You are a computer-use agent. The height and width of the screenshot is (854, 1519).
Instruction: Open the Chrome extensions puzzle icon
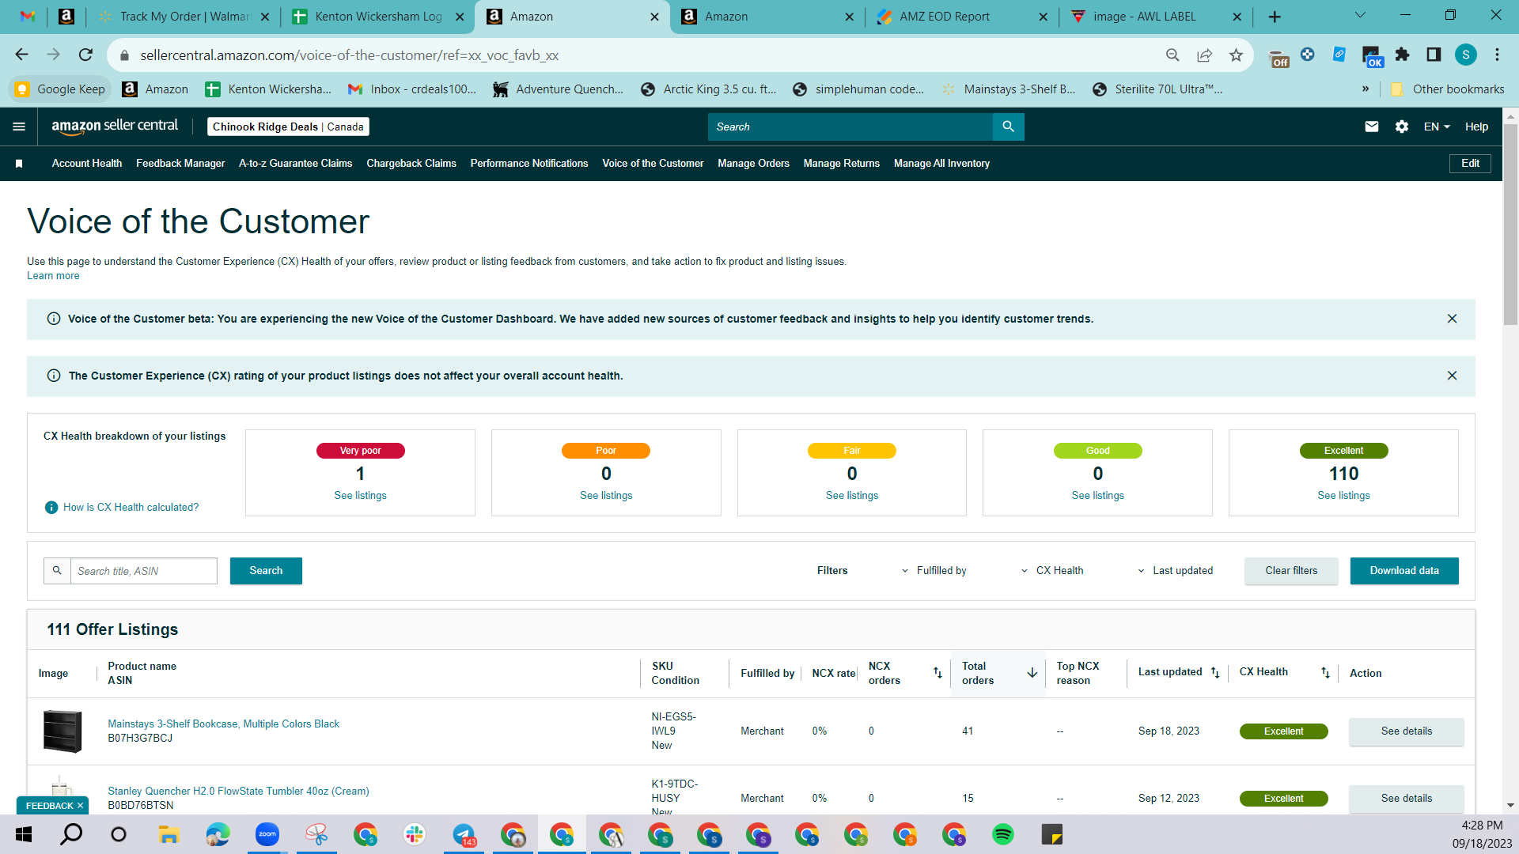pos(1403,55)
